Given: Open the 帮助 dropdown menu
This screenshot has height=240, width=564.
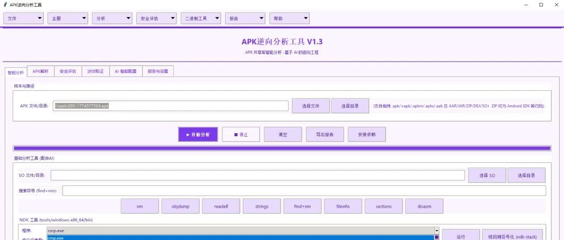Looking at the screenshot, I should tap(289, 18).
